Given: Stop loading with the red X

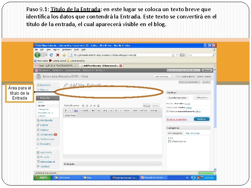Looking at the screenshot, I should point(58,55).
